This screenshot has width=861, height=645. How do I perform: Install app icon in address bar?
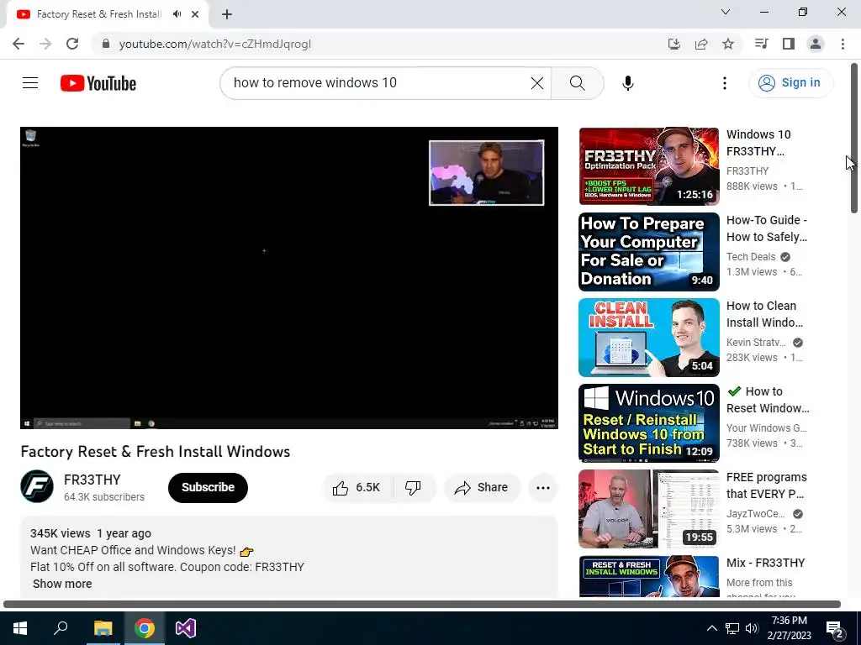(x=674, y=44)
